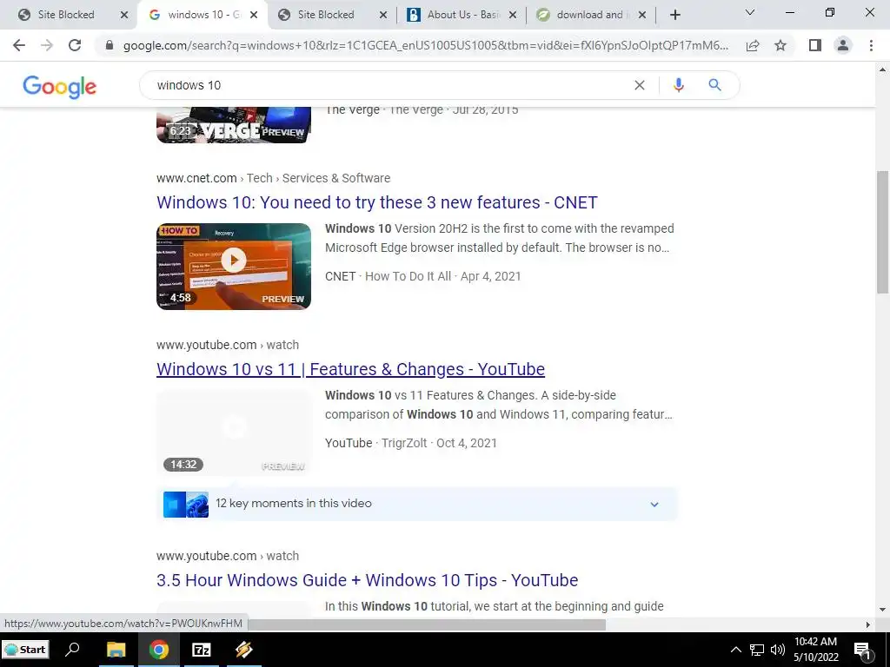Close the About Us tab
Image resolution: width=890 pixels, height=667 pixels.
(x=513, y=15)
